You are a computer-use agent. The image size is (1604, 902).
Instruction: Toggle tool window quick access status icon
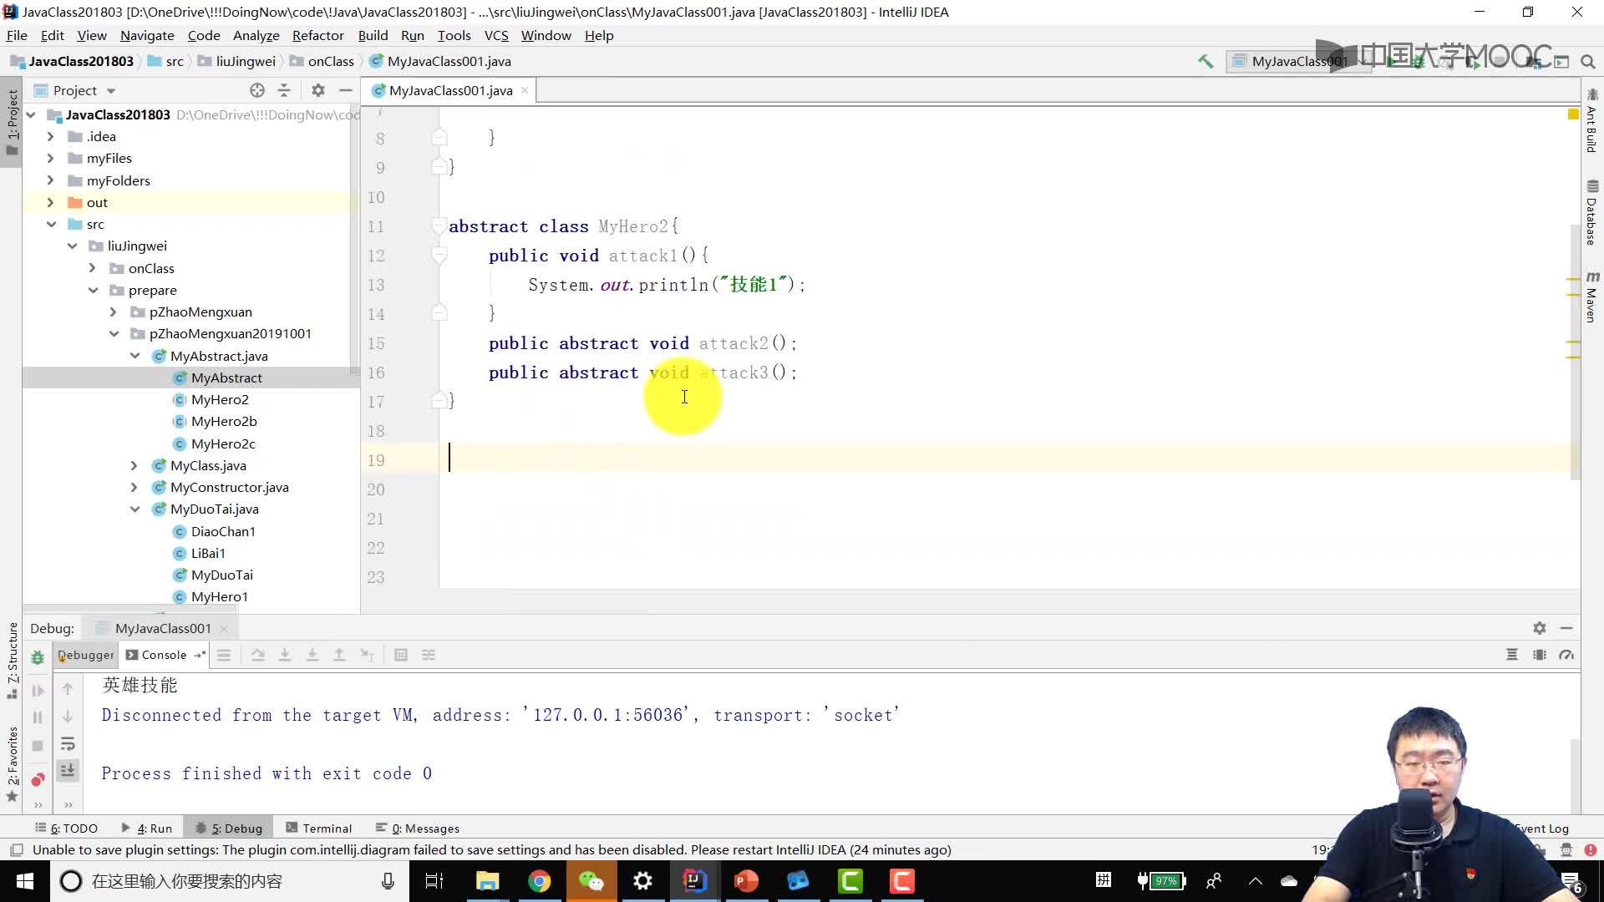point(16,850)
